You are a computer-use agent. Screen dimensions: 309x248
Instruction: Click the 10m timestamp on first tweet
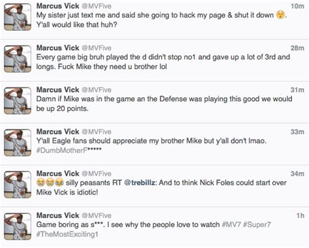(x=297, y=6)
